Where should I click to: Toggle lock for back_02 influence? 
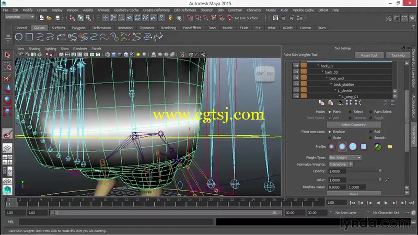click(x=296, y=66)
